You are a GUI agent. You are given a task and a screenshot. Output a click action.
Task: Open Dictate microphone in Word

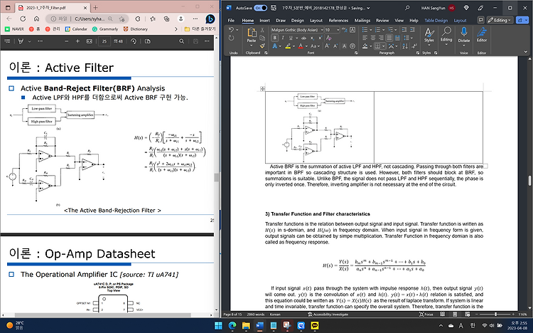click(464, 32)
